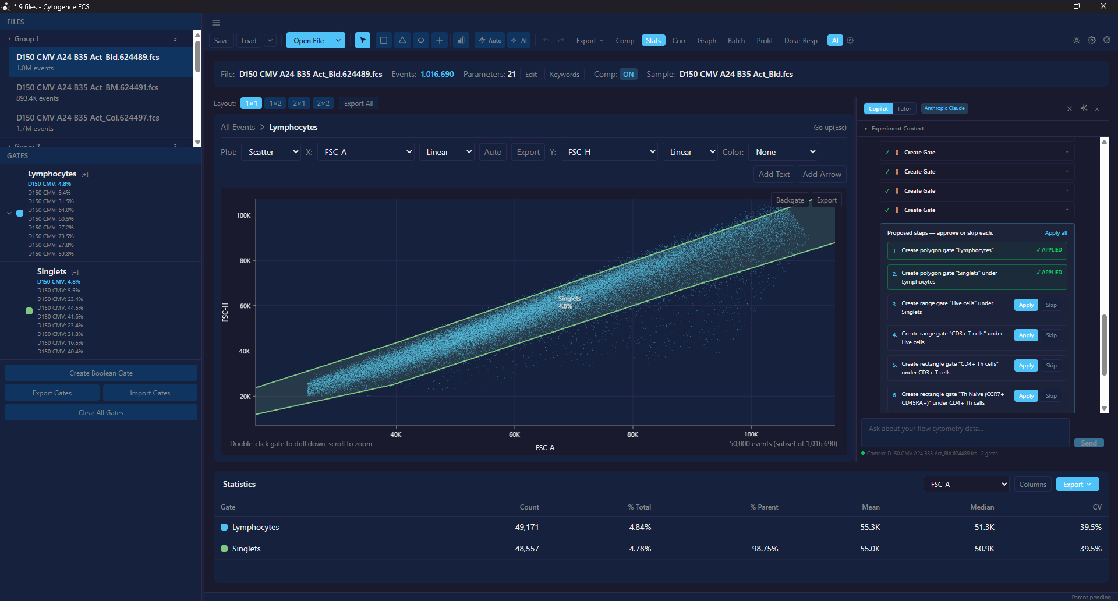1118x601 pixels.
Task: Open the Plot type Scatter dropdown
Action: [x=271, y=152]
